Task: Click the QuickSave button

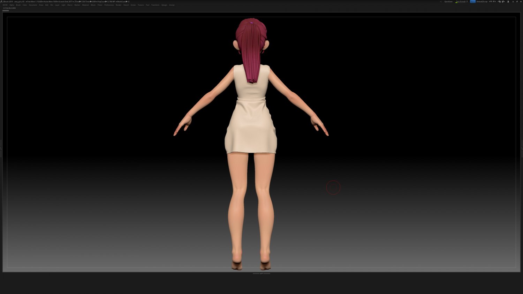Action: click(x=449, y=1)
